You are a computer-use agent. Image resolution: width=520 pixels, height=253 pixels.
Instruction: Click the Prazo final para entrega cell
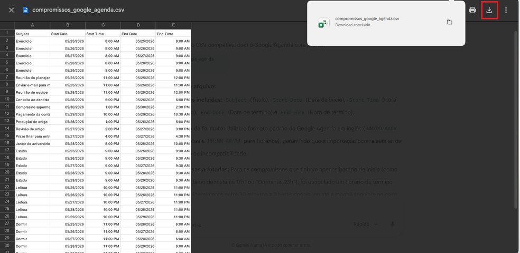tap(33, 137)
